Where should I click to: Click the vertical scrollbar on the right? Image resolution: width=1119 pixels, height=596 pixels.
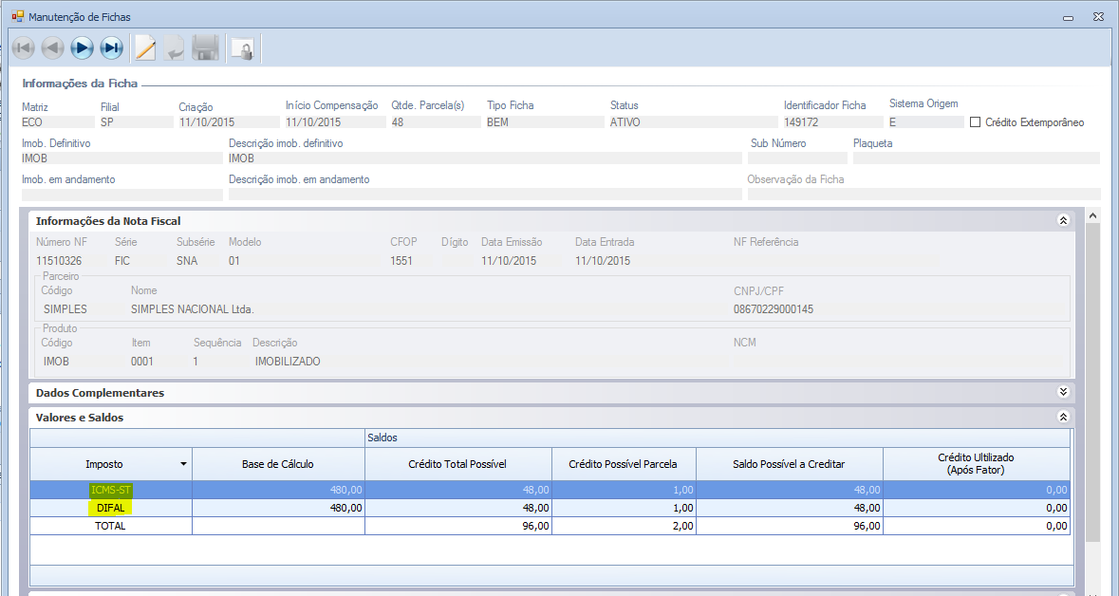tap(1092, 380)
